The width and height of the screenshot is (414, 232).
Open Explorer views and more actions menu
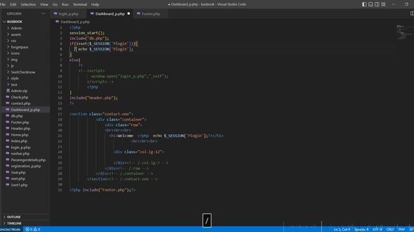click(x=43, y=14)
